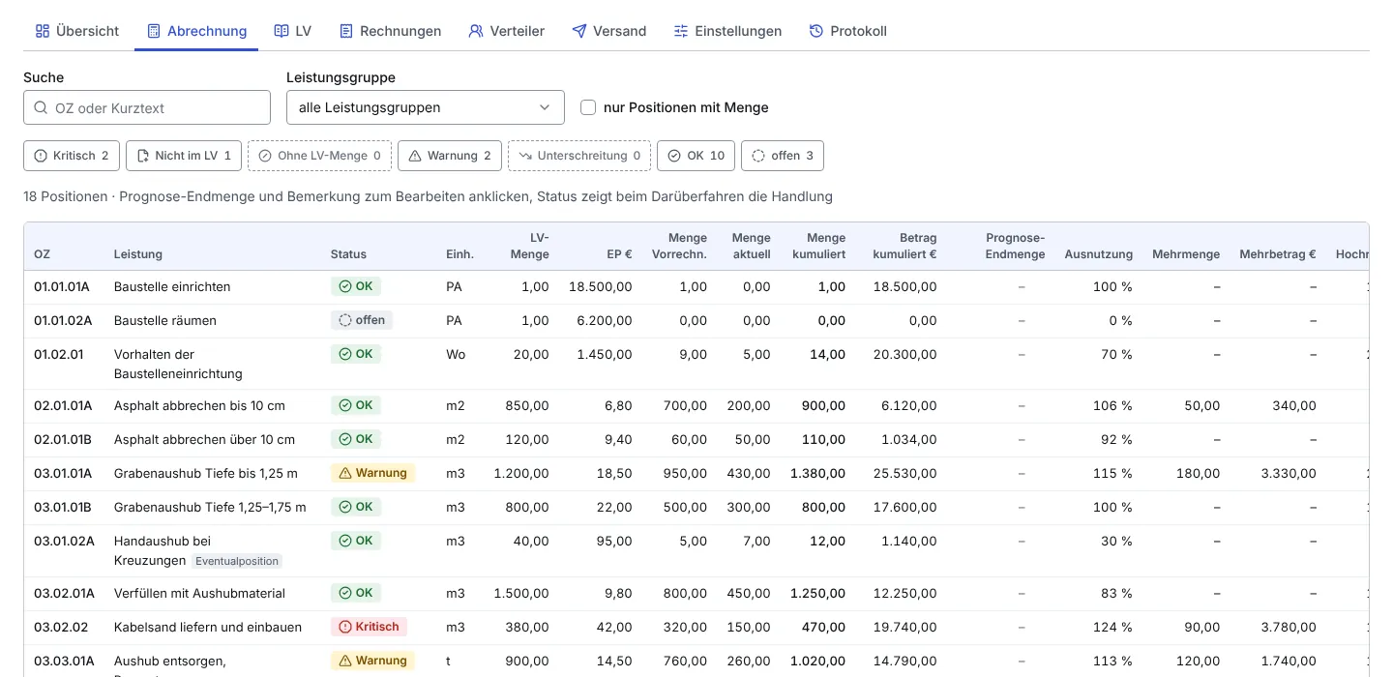The image size is (1393, 677).
Task: Click the OK badge for Vorhalten der Baustelleneinrichtung
Action: 355,354
